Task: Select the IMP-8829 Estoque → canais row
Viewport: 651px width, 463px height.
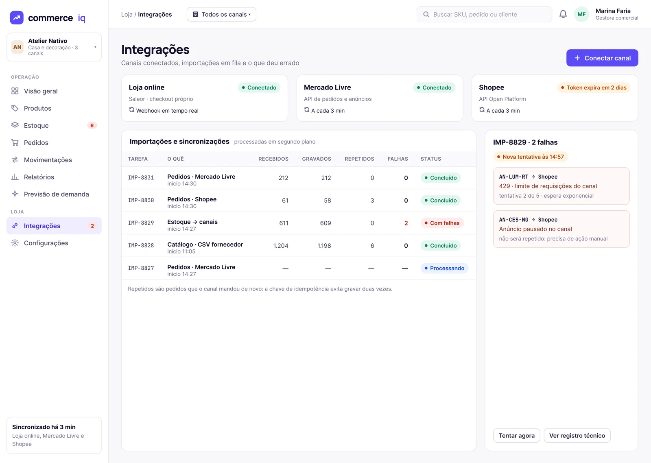Action: click(x=299, y=223)
